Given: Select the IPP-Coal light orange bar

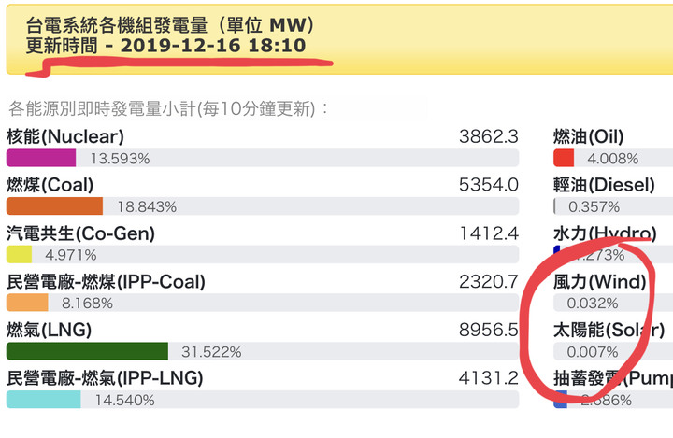Looking at the screenshot, I should 27,303.
